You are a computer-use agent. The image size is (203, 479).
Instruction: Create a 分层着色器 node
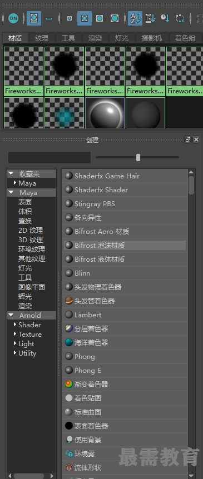tap(125, 329)
